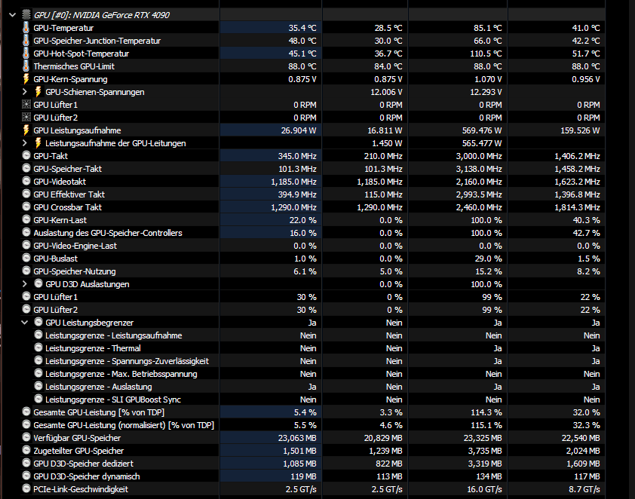
Task: Click the 114.3 % maximum TDP value
Action: (486, 412)
